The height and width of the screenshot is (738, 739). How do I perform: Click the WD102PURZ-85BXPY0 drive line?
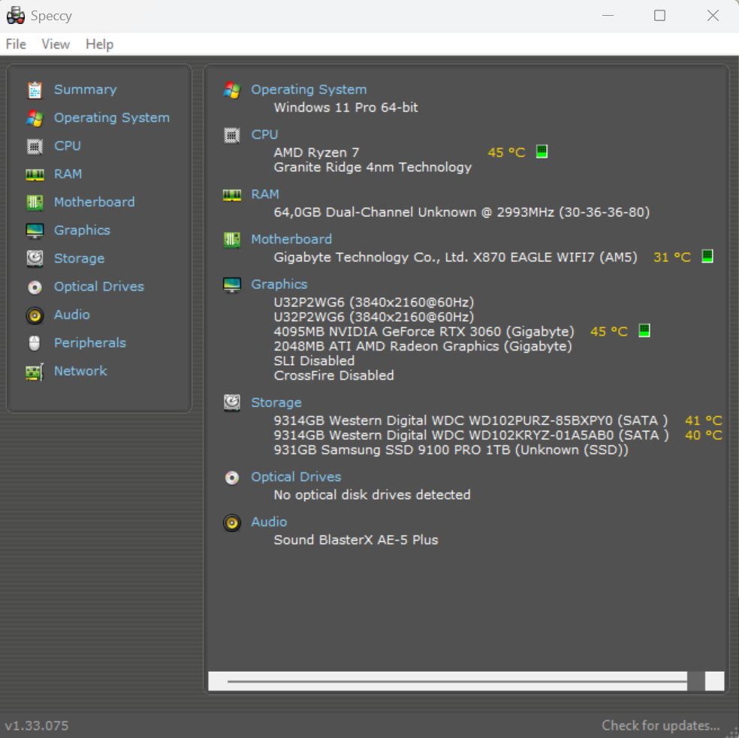471,420
